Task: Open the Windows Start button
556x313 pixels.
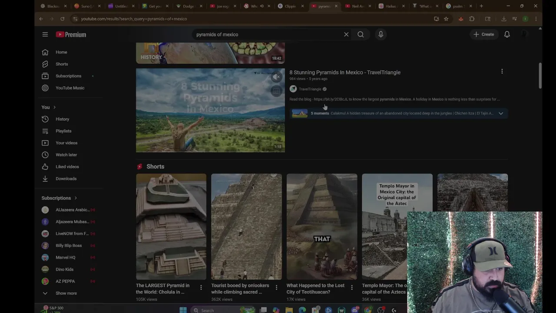Action: 183,310
